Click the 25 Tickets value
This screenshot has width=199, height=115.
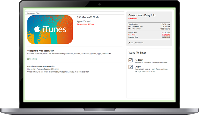[x=166, y=27]
